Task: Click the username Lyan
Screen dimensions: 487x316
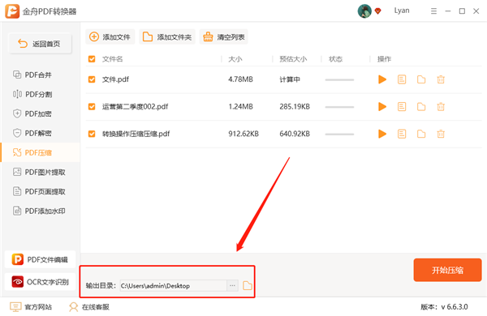Action: tap(402, 11)
